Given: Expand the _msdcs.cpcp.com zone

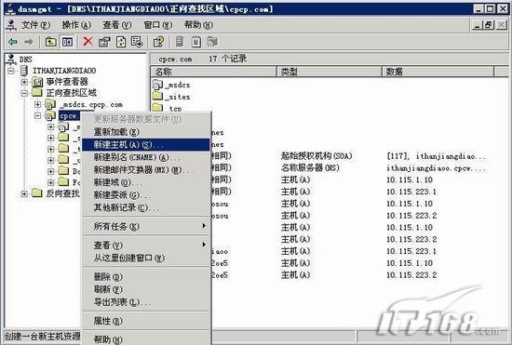Looking at the screenshot, I should pos(38,104).
